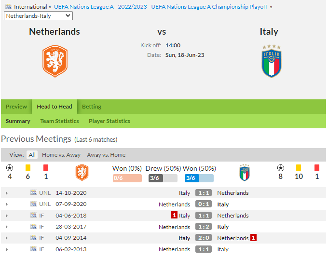The height and width of the screenshot is (272, 328).
Task: Expand the 04-09-2014 match details arrow
Action: coord(7,238)
